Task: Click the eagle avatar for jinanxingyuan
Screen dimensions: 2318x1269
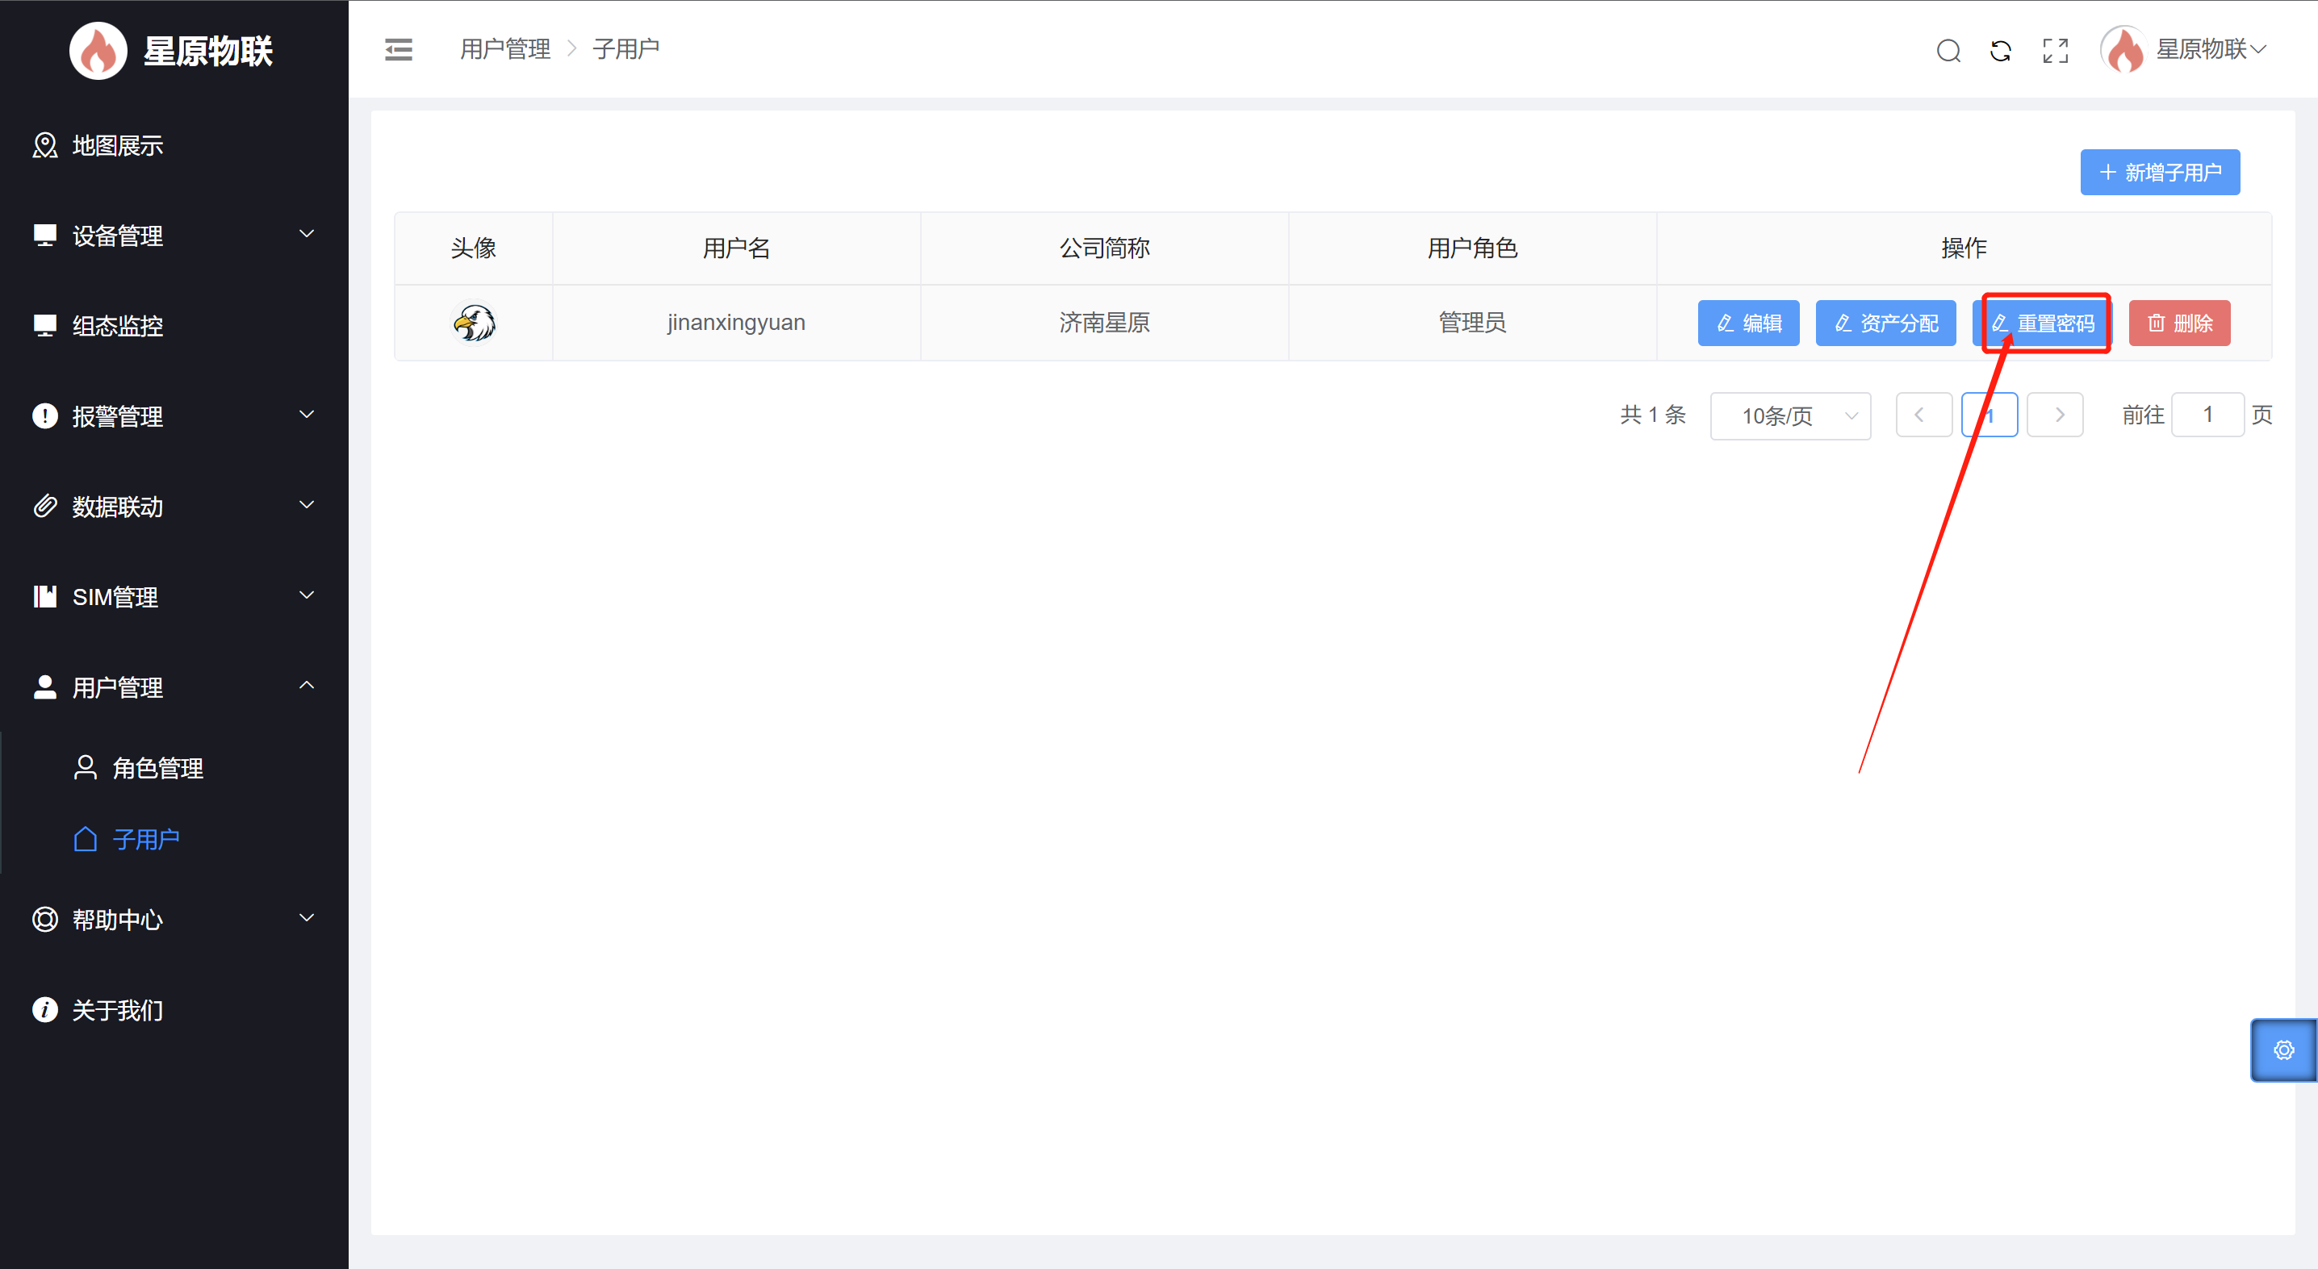Action: pos(473,323)
